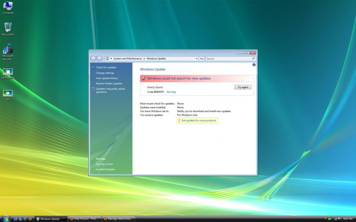Select the 'sp1' desktop file icon
The width and height of the screenshot is (356, 222).
click(8, 95)
